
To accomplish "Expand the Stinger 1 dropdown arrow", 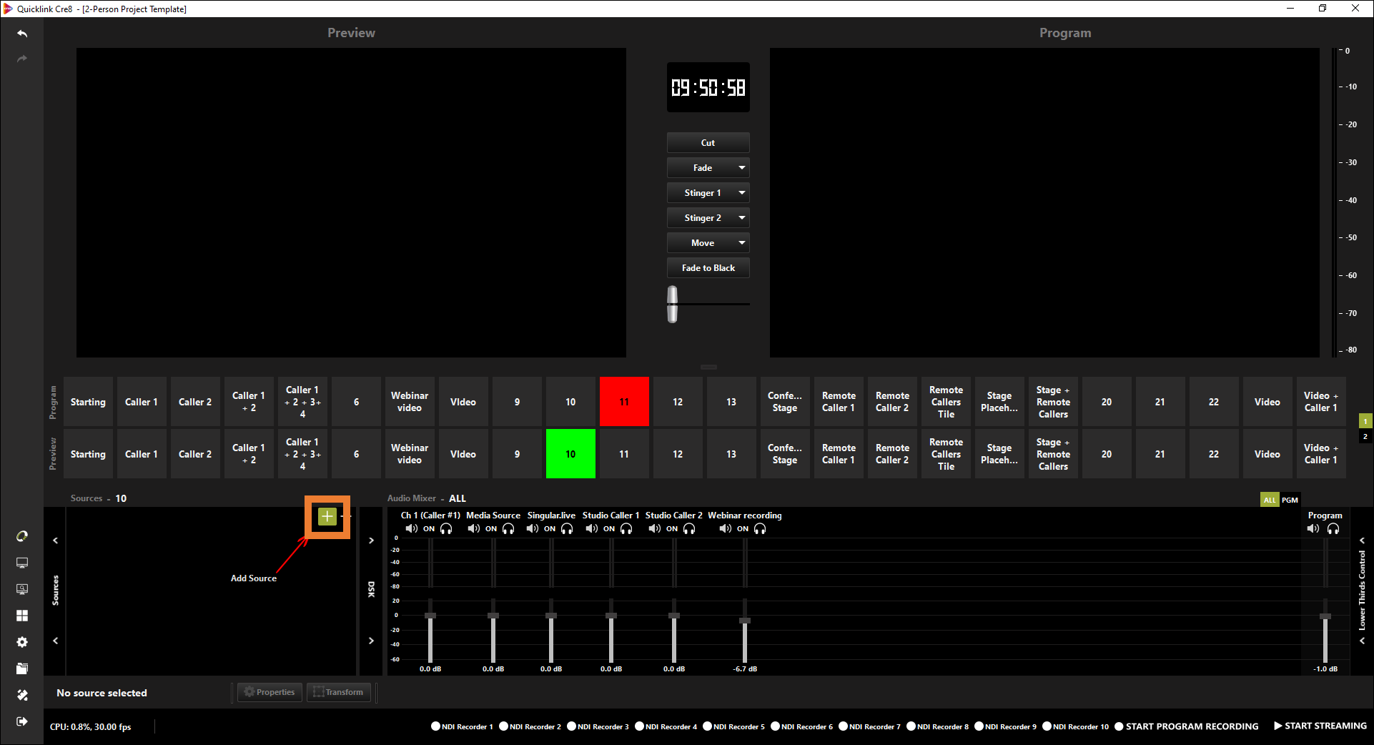I will tap(742, 193).
